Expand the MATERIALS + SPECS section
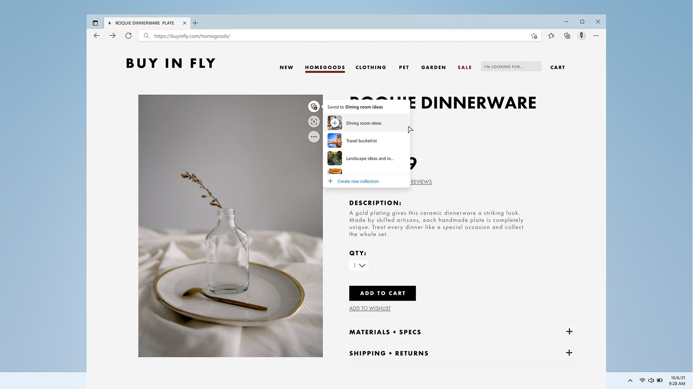Viewport: 693px width, 389px height. coord(569,331)
